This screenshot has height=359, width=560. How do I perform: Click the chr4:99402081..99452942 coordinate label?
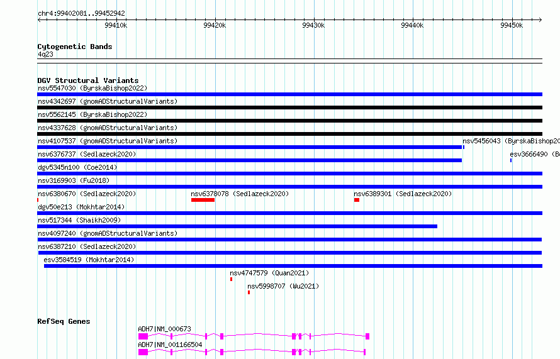pos(81,13)
